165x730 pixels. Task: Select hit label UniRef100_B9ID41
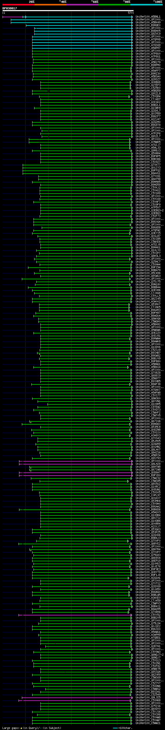[148, 692]
